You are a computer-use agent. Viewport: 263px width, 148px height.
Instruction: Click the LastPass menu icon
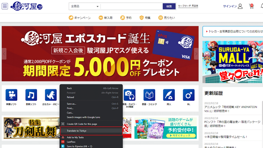click(x=63, y=142)
